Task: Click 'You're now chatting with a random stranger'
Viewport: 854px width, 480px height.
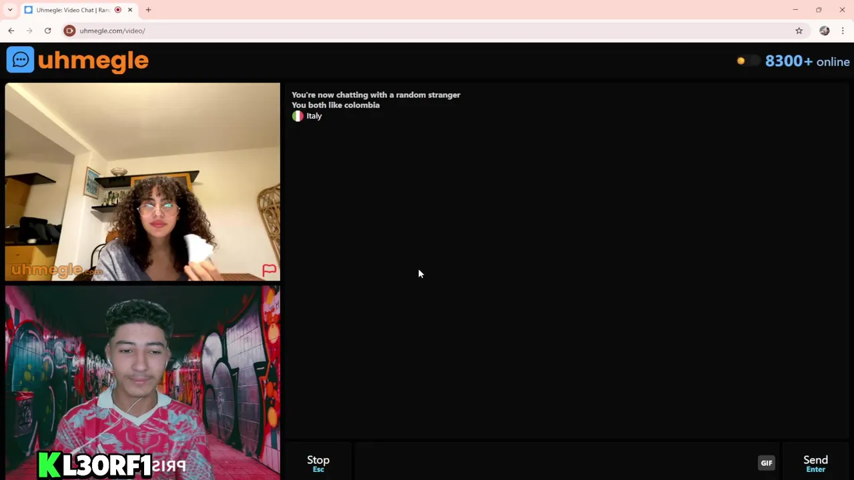Action: [x=376, y=95]
